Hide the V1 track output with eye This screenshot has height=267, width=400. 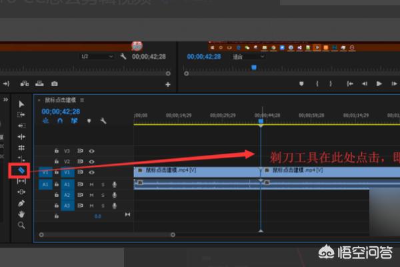91,172
